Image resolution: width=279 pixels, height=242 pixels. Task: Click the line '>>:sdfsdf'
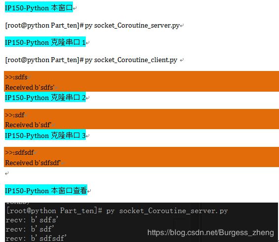pyautogui.click(x=19, y=152)
